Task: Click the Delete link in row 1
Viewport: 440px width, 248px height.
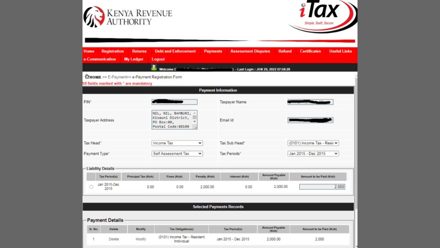Action: [x=114, y=239]
